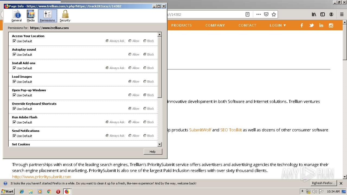Click the Instagram icon in site header

[x=331, y=25]
